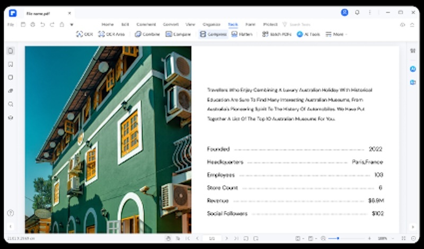
Task: Expand the quick access toolbar dropdown arrow
Action: tap(72, 24)
